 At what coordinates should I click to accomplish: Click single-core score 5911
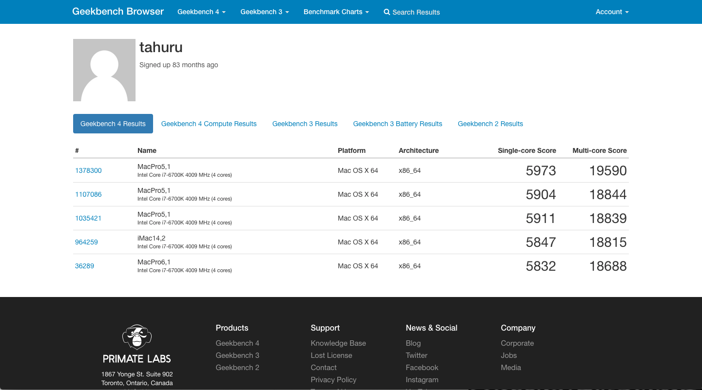pyautogui.click(x=541, y=219)
